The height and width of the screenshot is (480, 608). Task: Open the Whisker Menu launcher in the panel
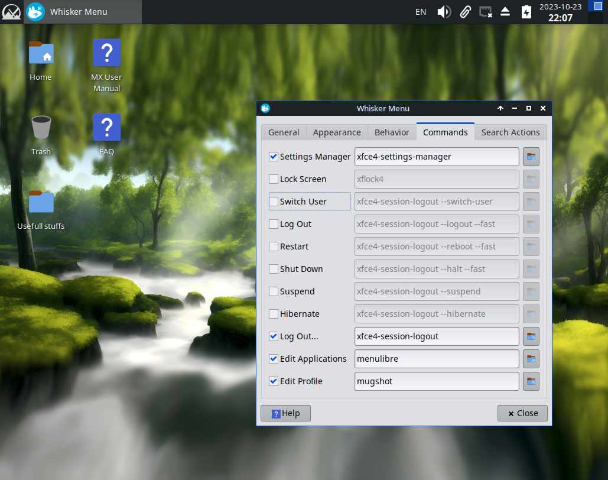(x=83, y=12)
